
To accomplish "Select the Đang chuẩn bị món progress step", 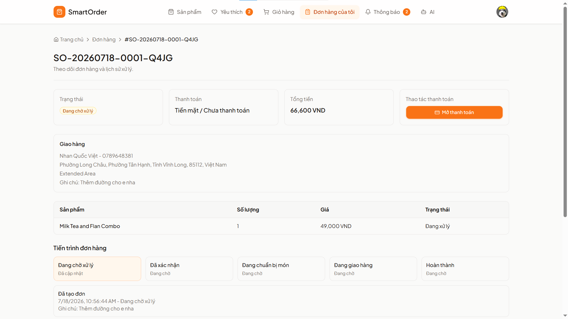I will (281, 269).
